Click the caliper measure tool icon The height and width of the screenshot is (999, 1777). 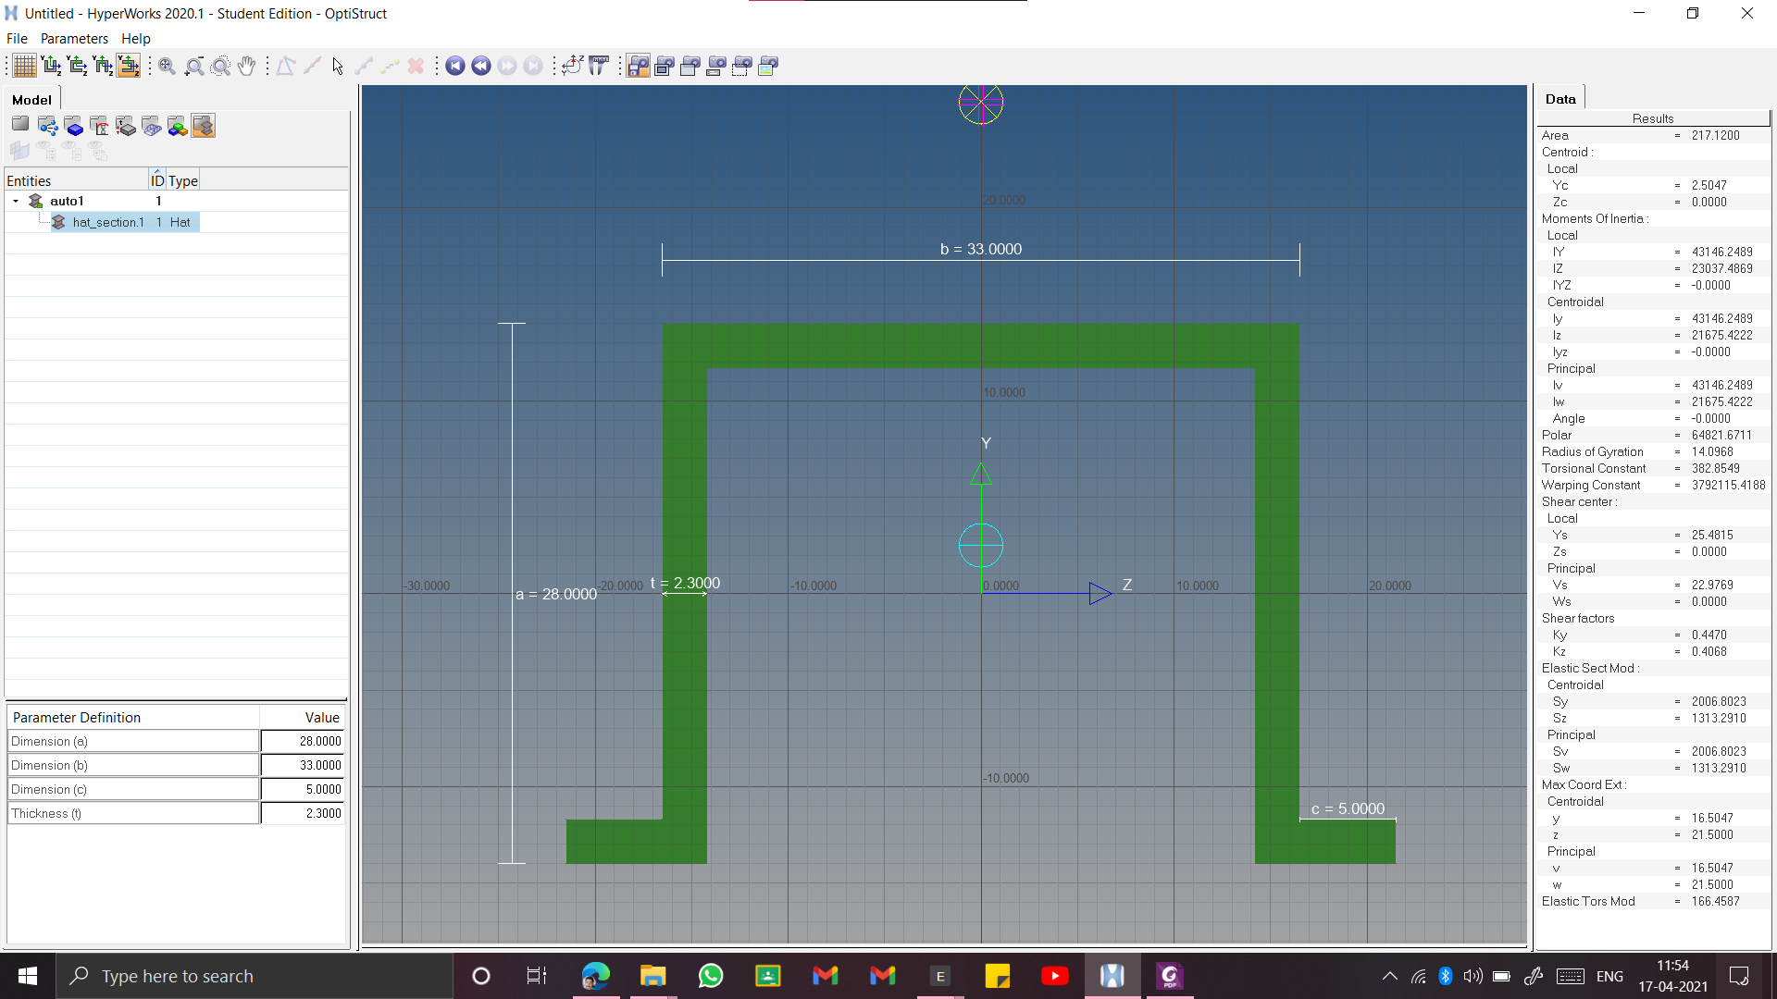click(599, 66)
